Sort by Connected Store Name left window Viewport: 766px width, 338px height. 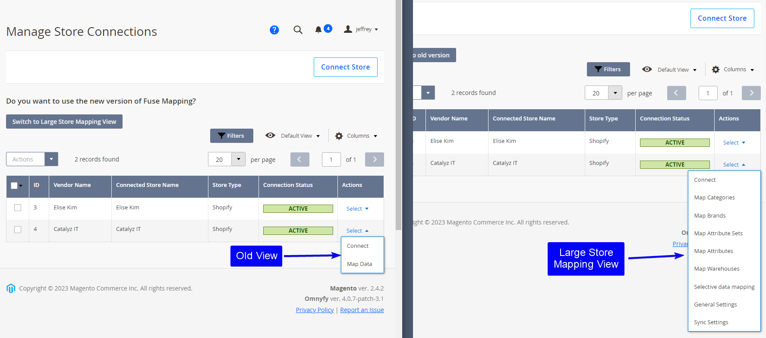[x=160, y=186]
